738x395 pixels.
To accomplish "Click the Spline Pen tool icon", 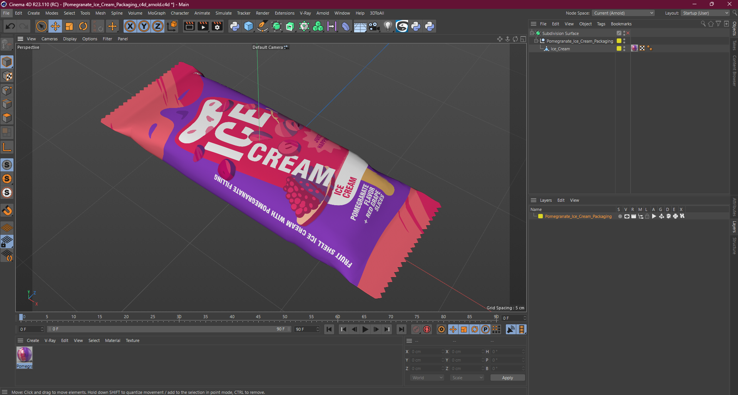I will (263, 26).
